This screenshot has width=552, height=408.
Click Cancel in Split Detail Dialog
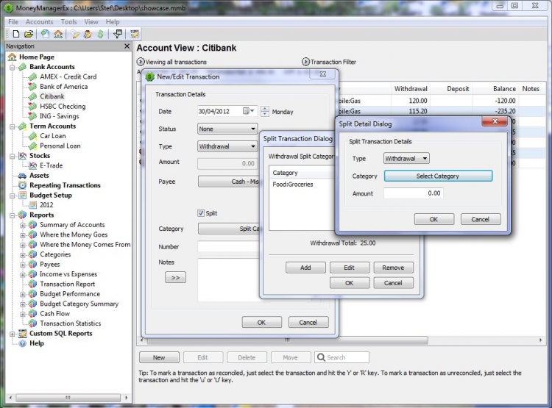(x=480, y=219)
